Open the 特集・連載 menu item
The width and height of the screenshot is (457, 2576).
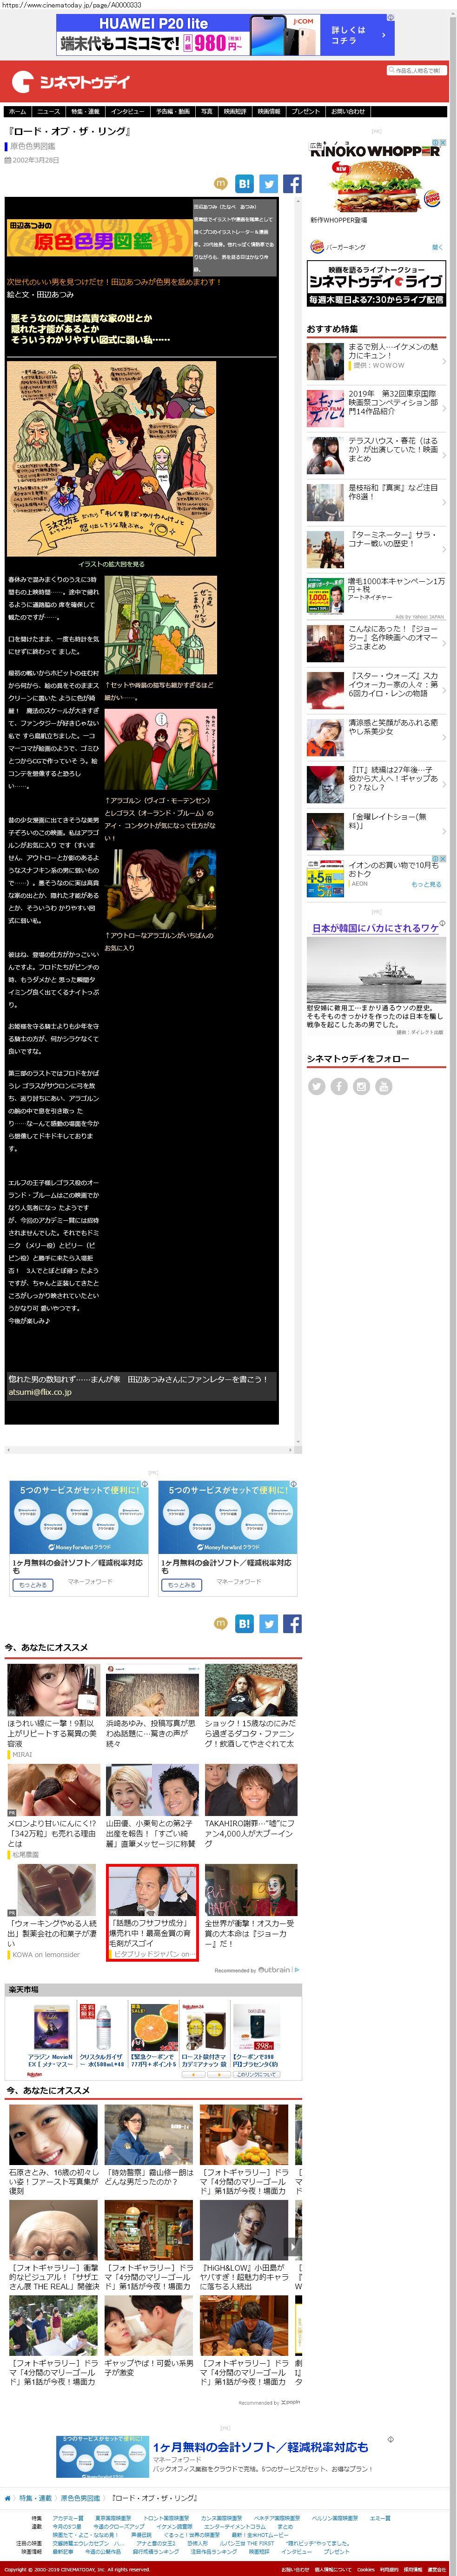coord(85,112)
